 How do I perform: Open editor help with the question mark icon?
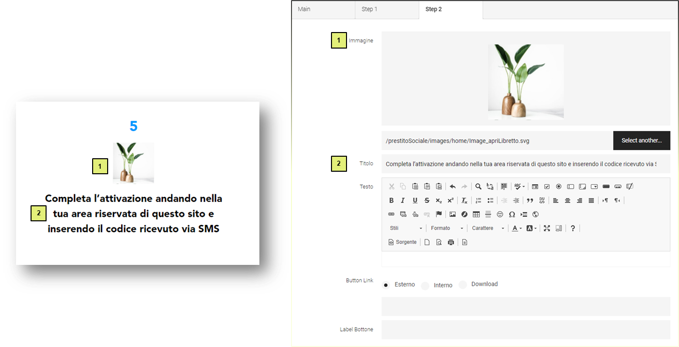click(573, 228)
